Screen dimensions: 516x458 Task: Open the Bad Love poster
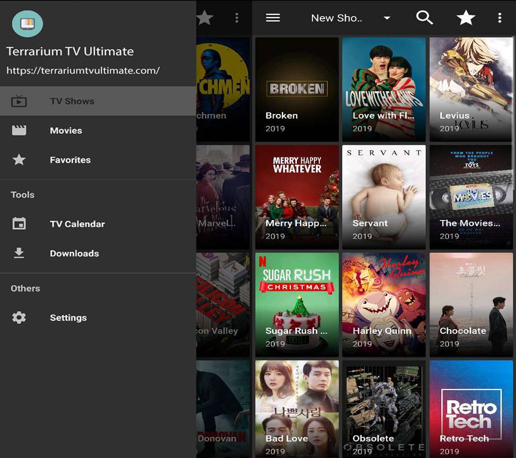click(297, 409)
